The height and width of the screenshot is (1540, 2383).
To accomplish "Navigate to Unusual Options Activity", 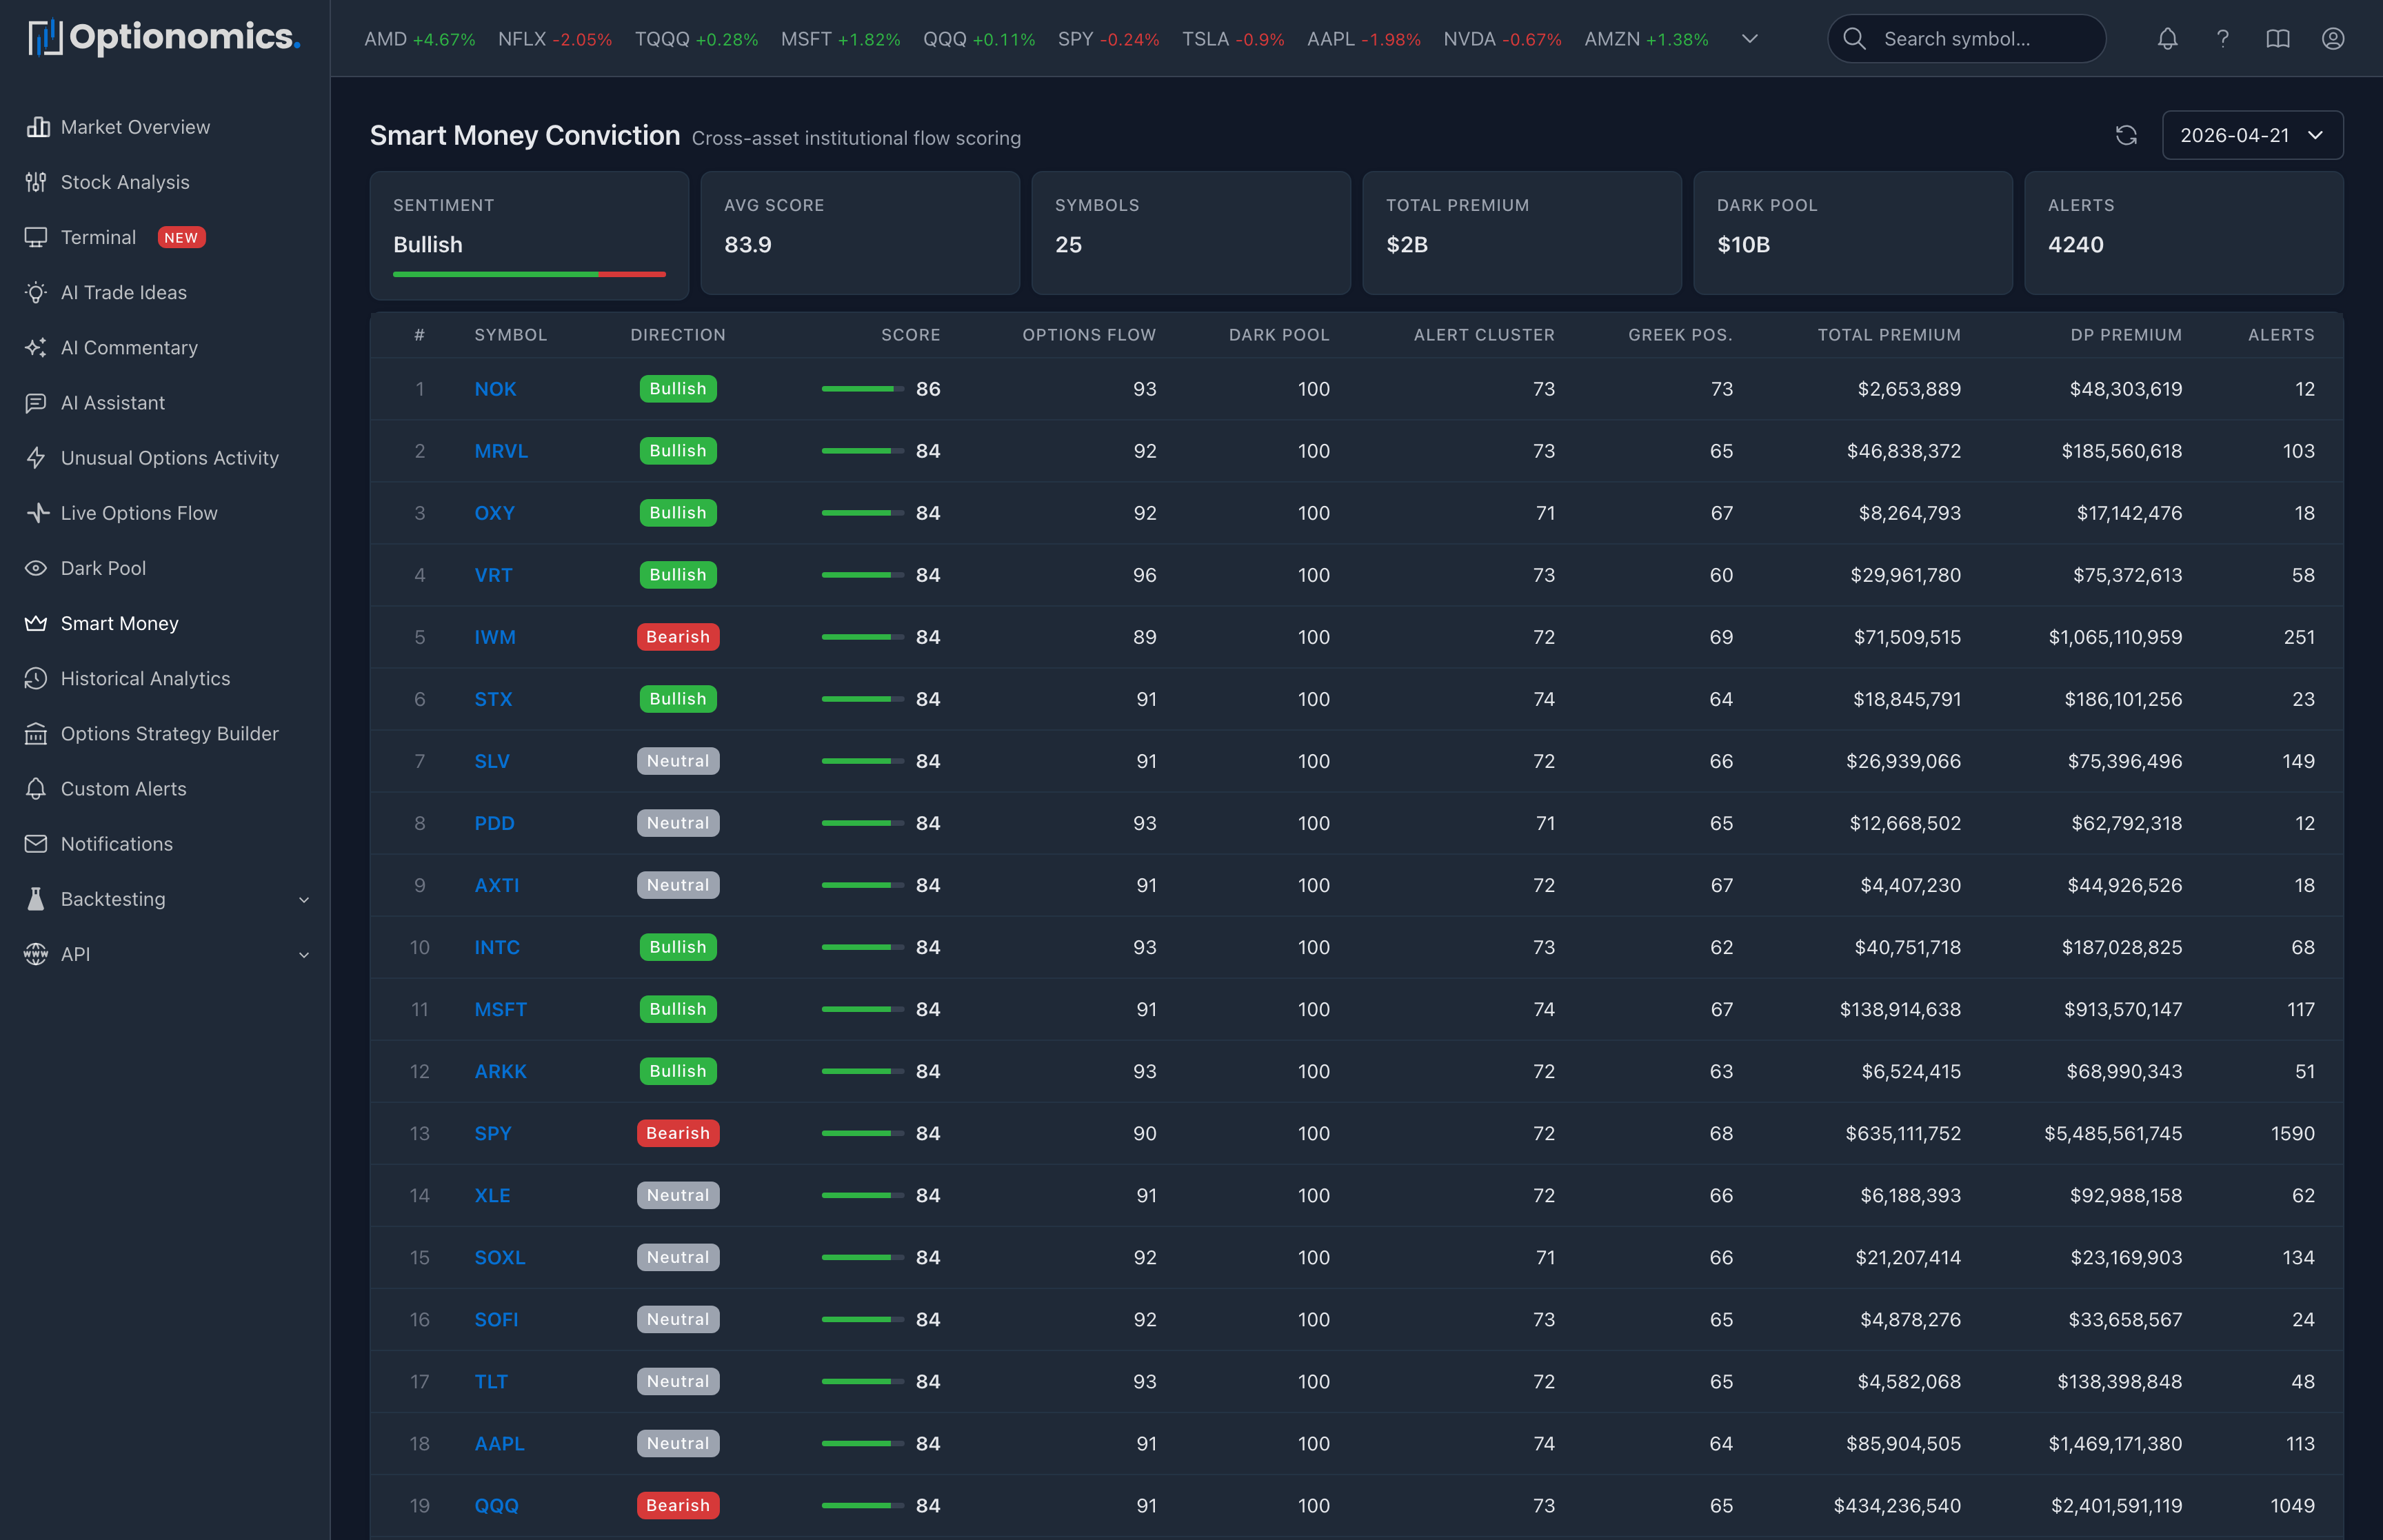I will (x=170, y=457).
